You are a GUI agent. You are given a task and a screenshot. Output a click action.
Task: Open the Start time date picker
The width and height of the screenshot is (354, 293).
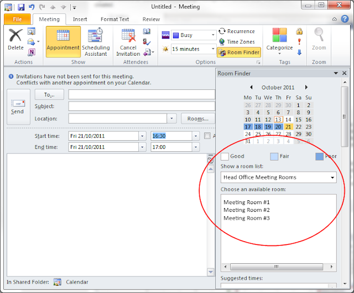coord(142,136)
